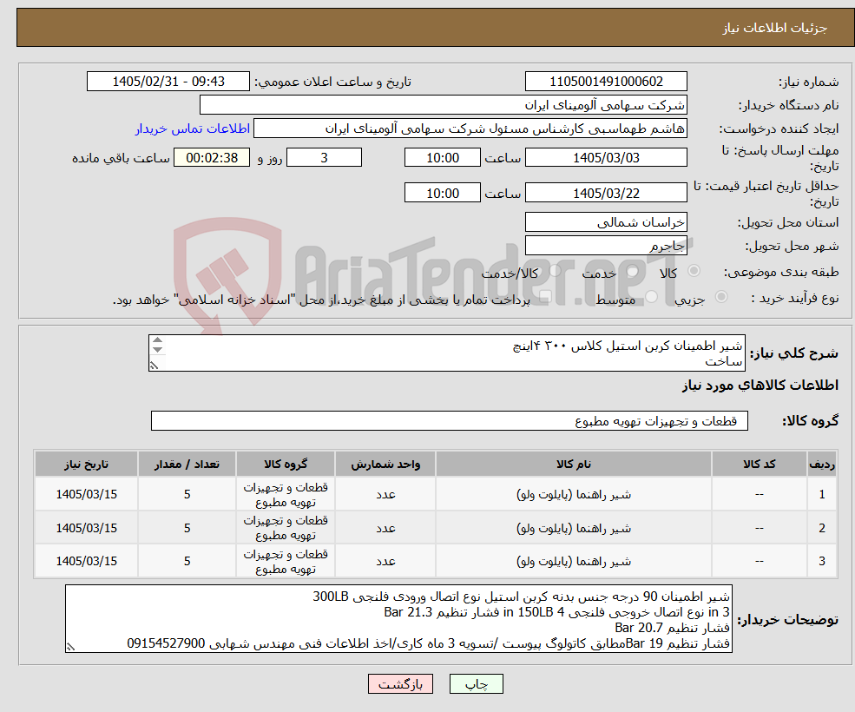
Task: Click شیر راهنما item name in row 2
Action: (574, 528)
